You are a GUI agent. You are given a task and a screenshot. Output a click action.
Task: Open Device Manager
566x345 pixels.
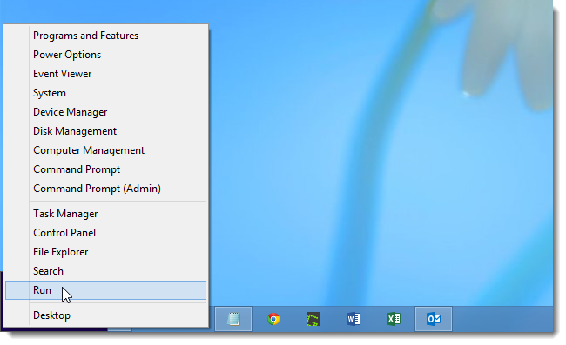(x=105, y=112)
